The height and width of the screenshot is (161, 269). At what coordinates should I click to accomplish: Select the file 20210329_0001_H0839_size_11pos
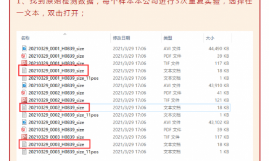point(64,78)
